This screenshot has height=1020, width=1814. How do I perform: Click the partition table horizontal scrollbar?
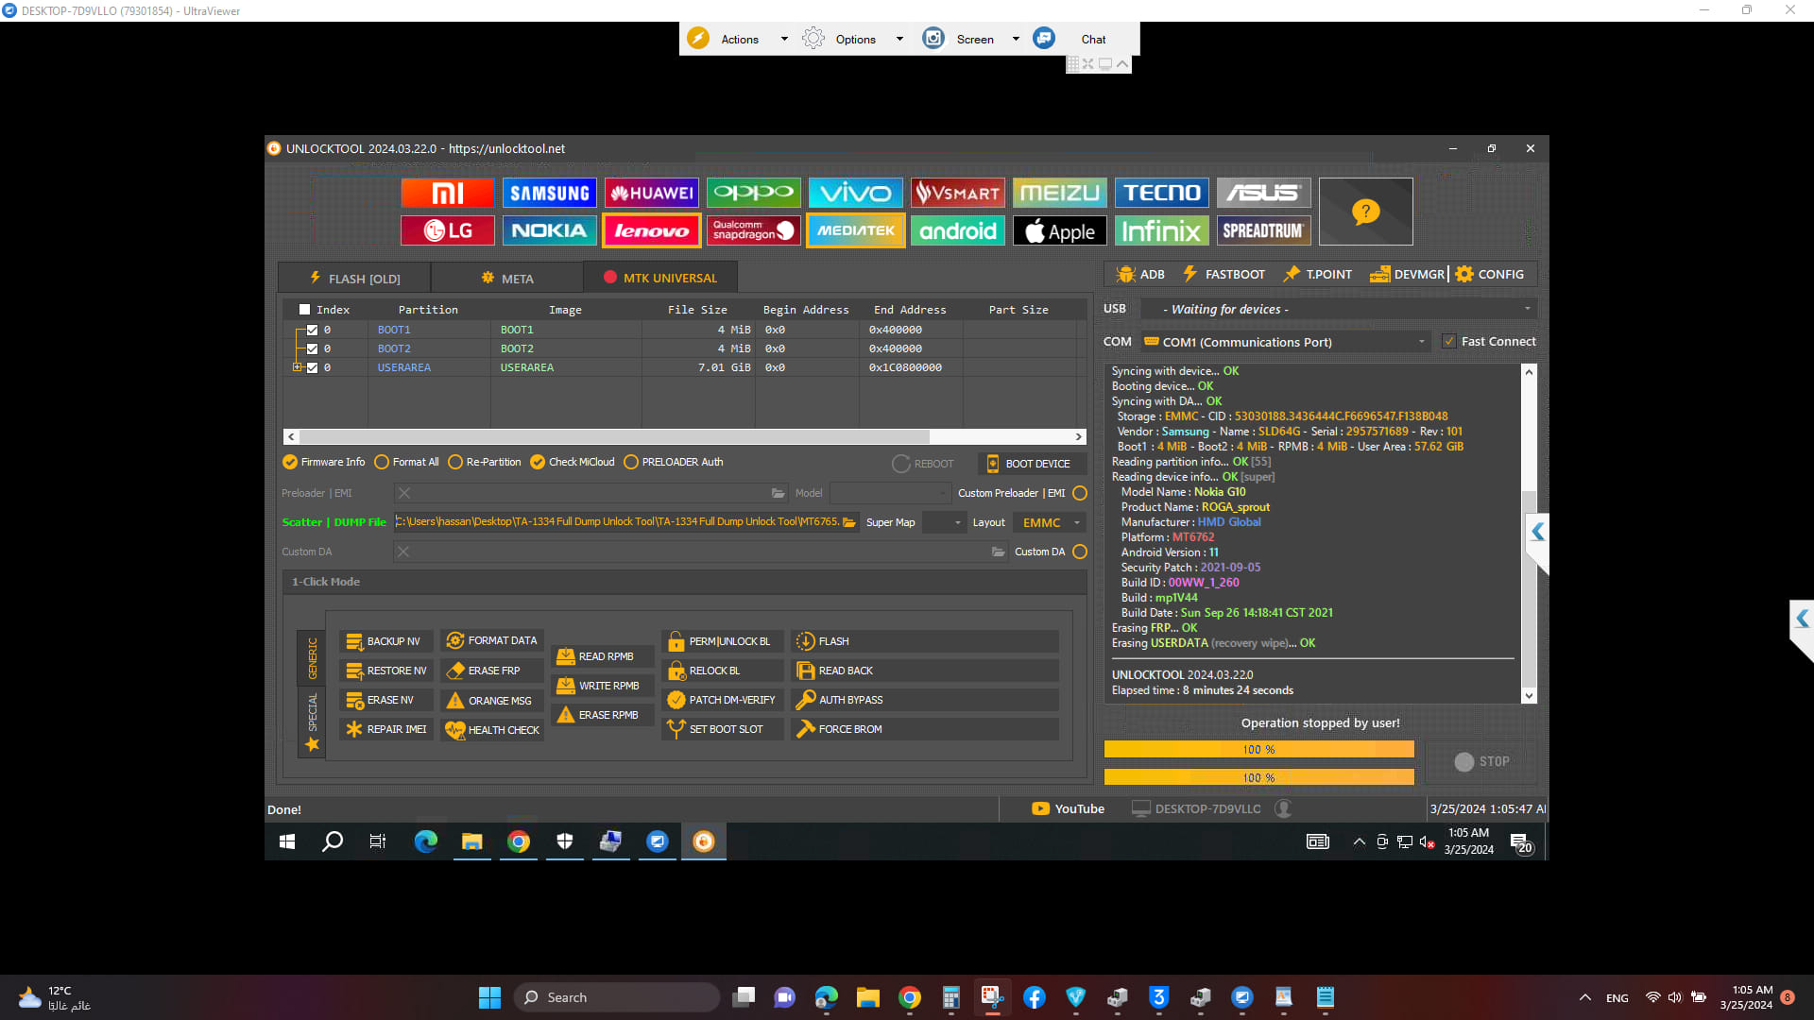(685, 436)
